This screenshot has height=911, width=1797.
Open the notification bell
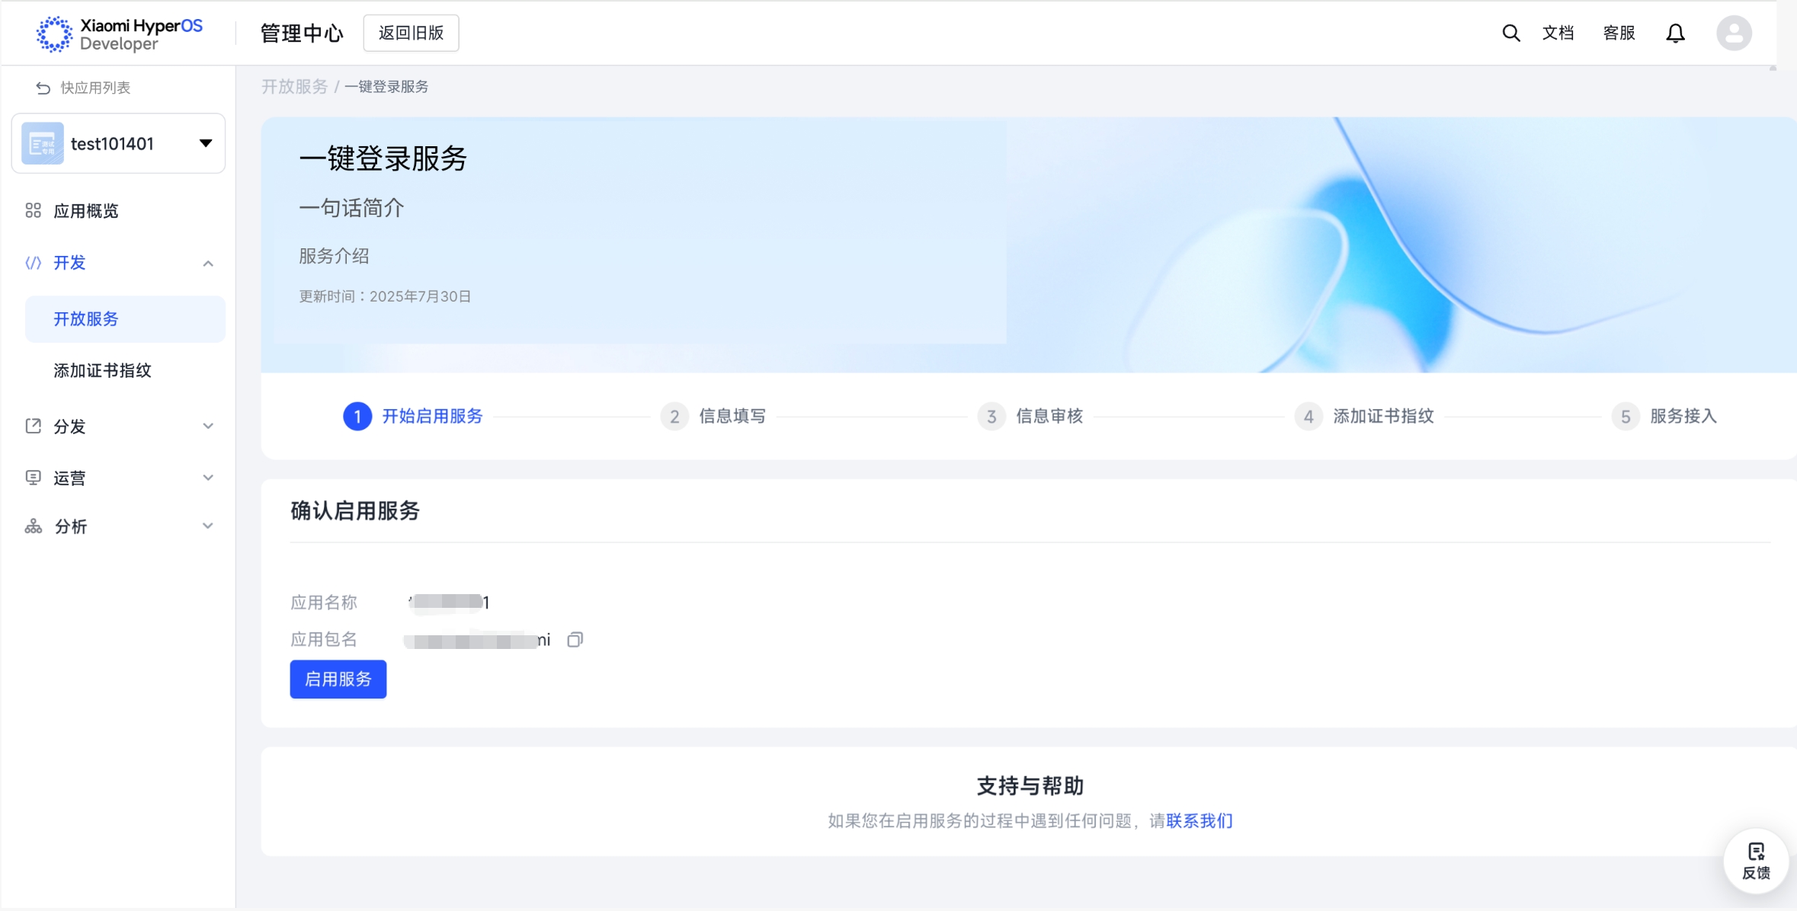pyautogui.click(x=1675, y=33)
